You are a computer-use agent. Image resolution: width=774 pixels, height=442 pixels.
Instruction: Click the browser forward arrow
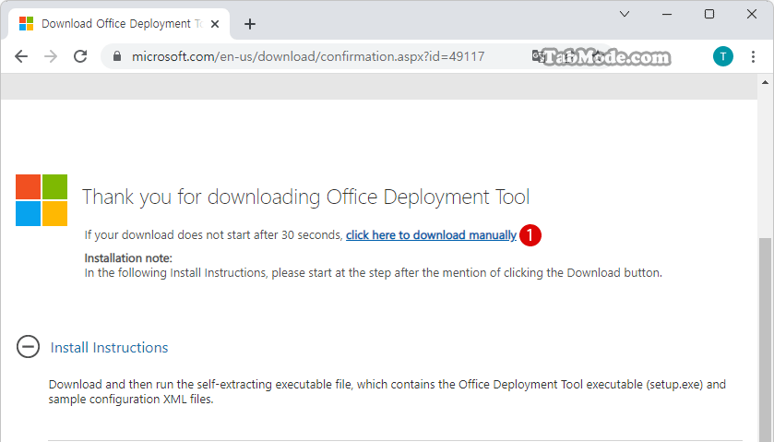pyautogui.click(x=51, y=56)
